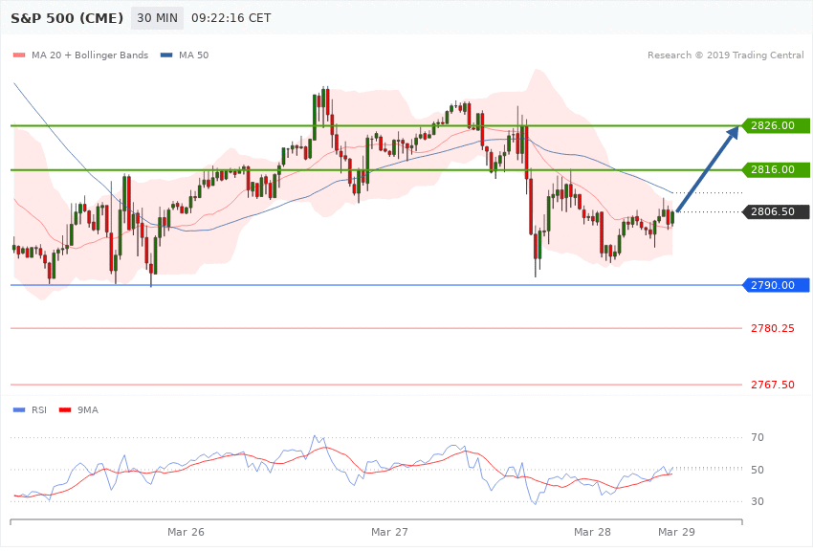
Task: Click the MA 20 + Bollinger Bands legend label
Action: pyautogui.click(x=90, y=55)
